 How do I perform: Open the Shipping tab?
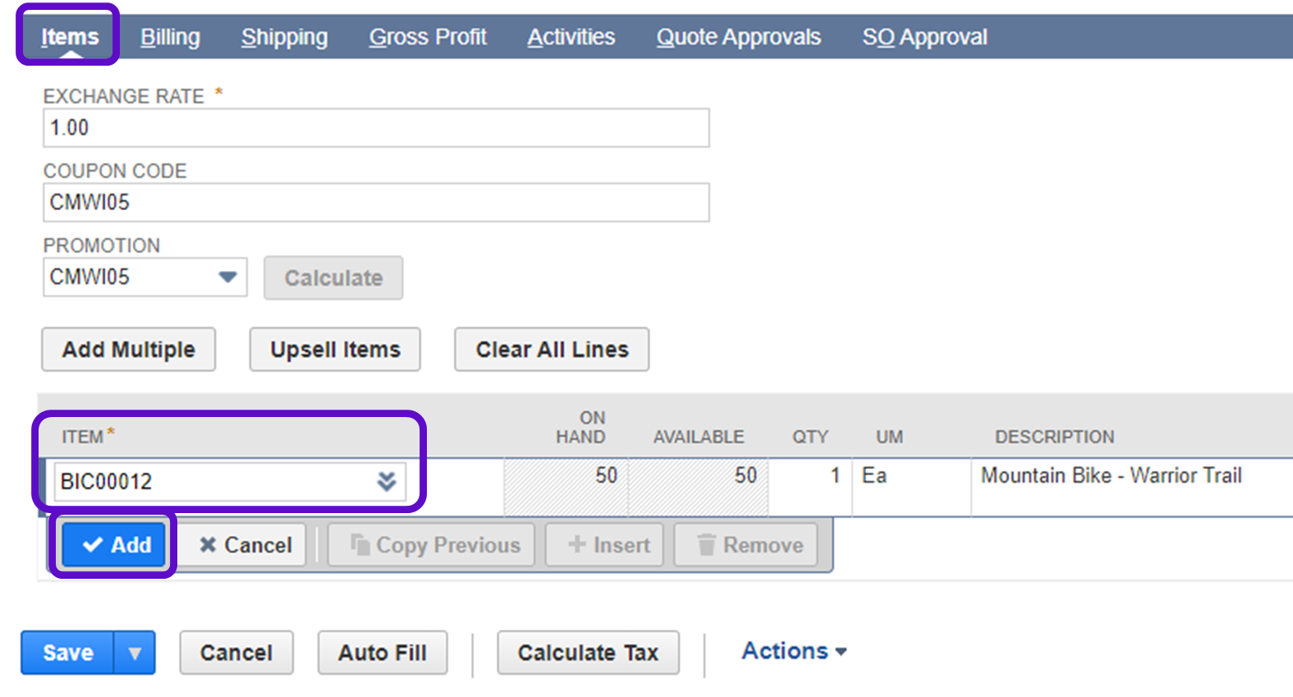284,37
